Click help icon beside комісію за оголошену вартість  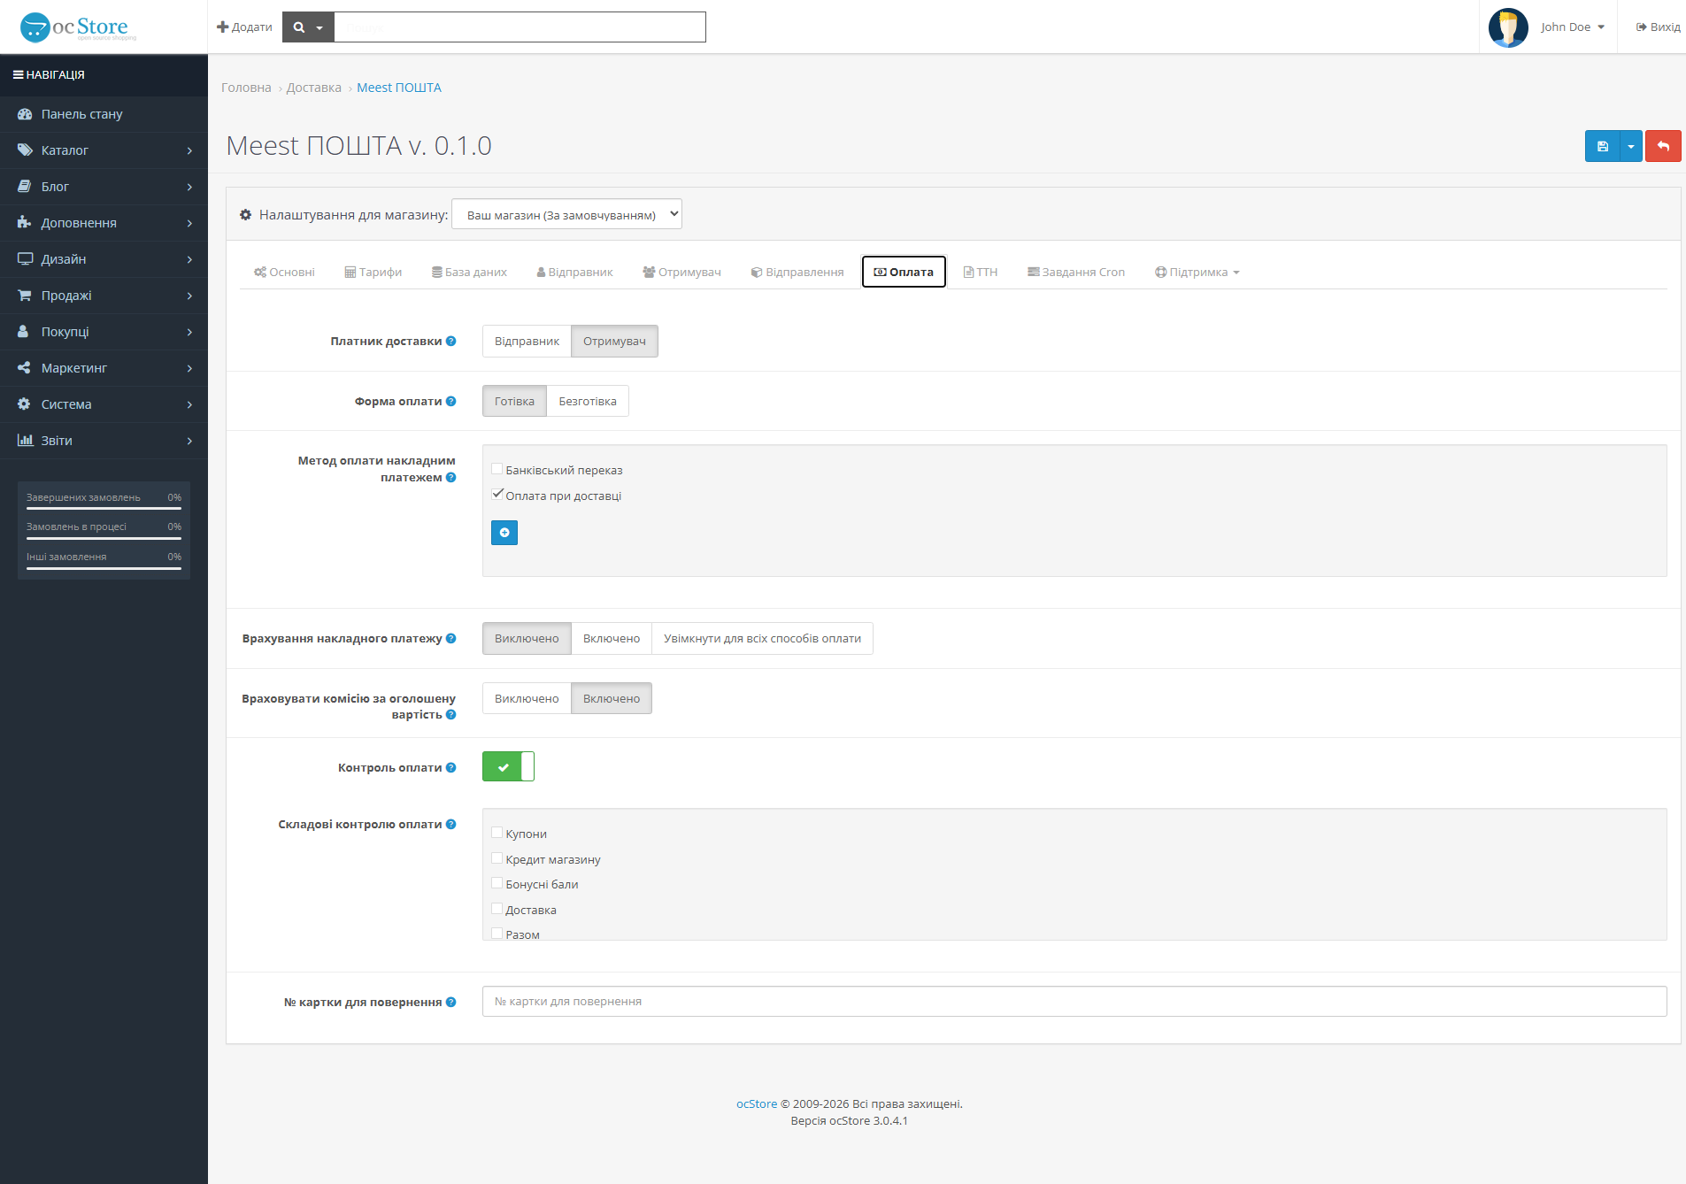(451, 714)
